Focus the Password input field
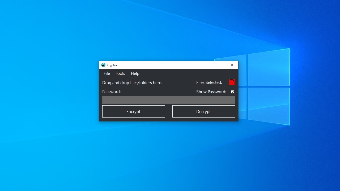This screenshot has height=191, width=340. tap(169, 100)
